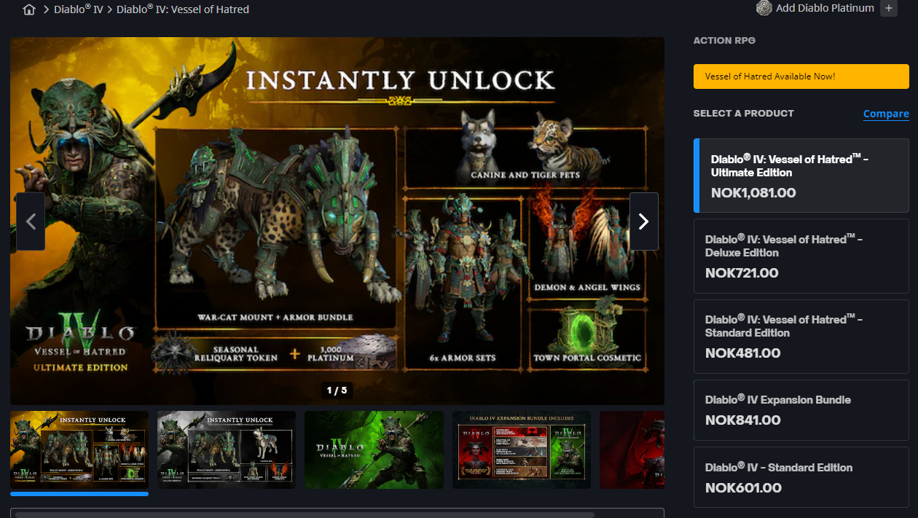Screen dimensions: 918x518
Task: Open the red partially visible thumbnail
Action: click(x=632, y=450)
